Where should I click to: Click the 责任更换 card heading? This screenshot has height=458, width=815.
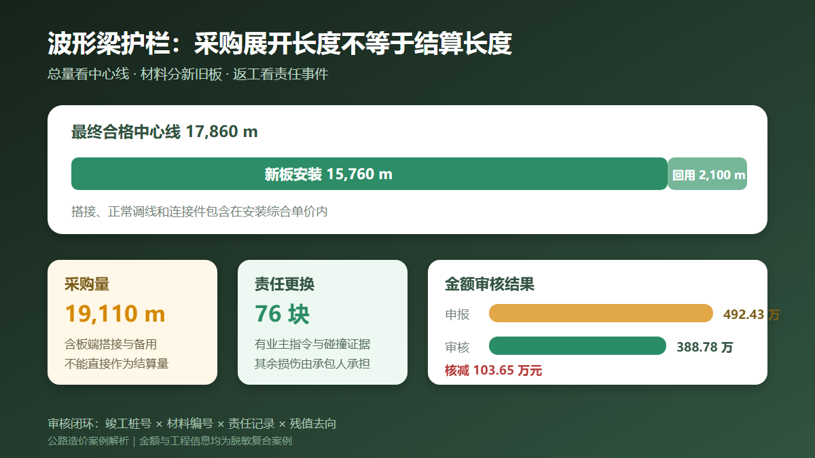coord(285,284)
